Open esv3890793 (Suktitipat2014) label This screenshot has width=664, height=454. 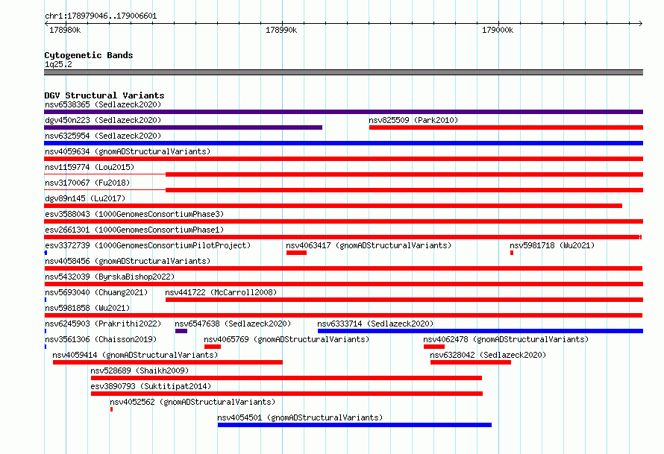coord(151,386)
